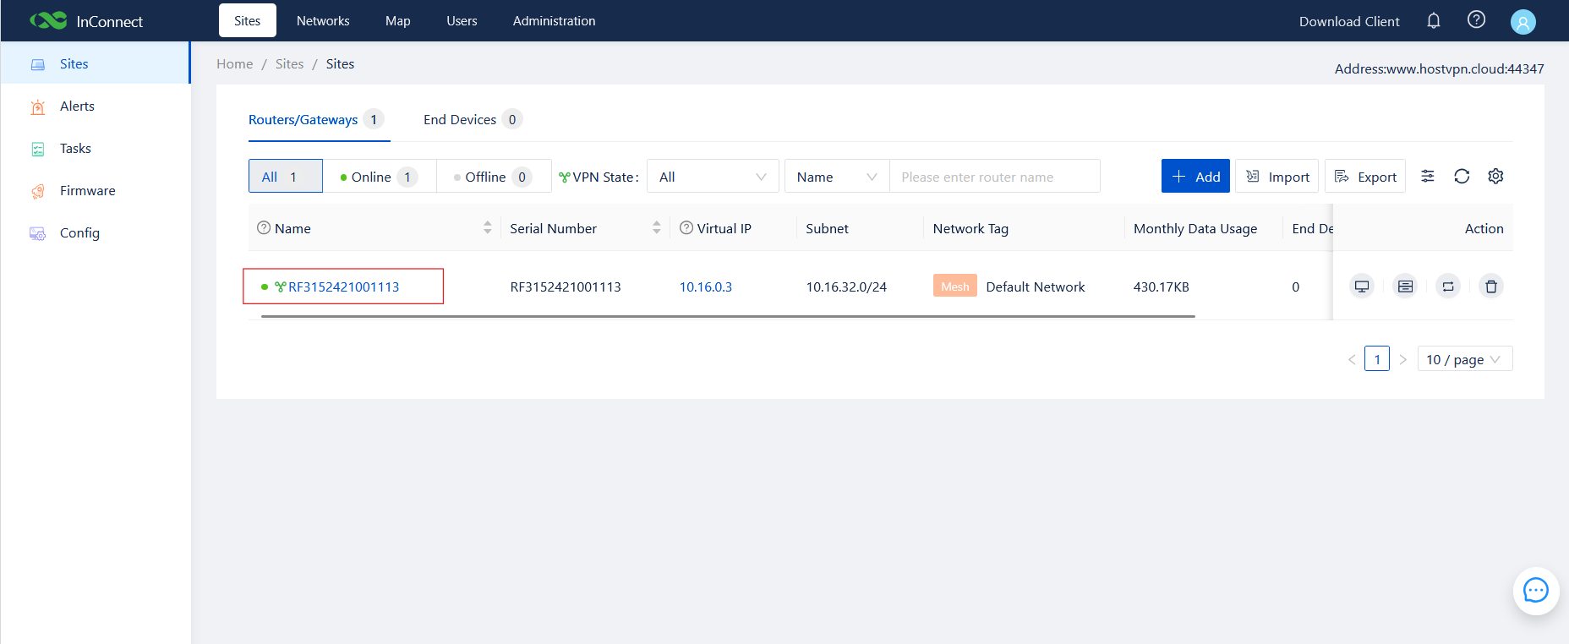
Task: Open the user avatar menu
Action: [1523, 22]
